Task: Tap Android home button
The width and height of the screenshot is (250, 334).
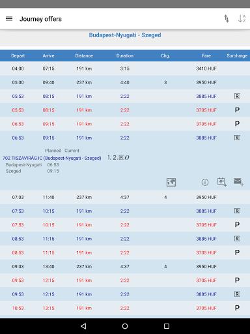Action: [x=125, y=326]
